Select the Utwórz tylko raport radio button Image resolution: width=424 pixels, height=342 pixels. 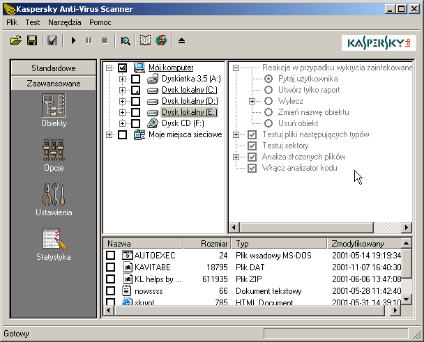(268, 90)
